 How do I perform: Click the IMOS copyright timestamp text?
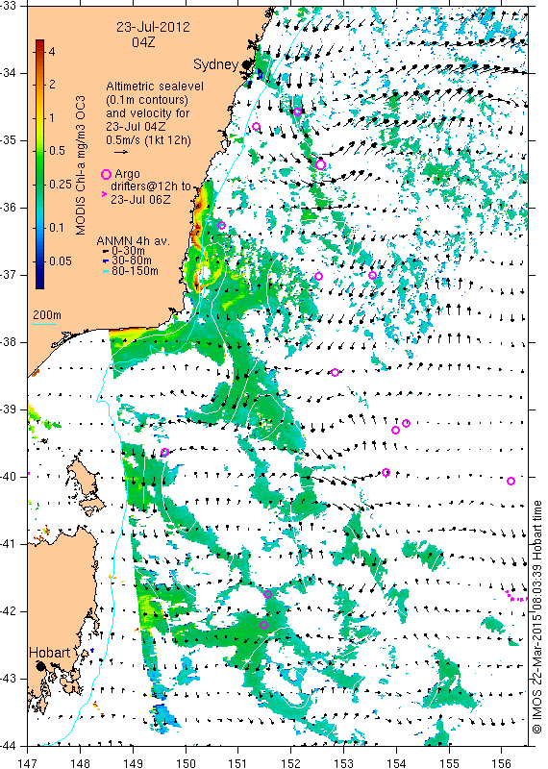point(537,616)
